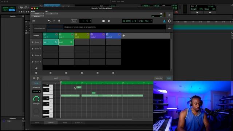Click the BPM tempo field
This screenshot has height=131, width=233.
point(126,21)
